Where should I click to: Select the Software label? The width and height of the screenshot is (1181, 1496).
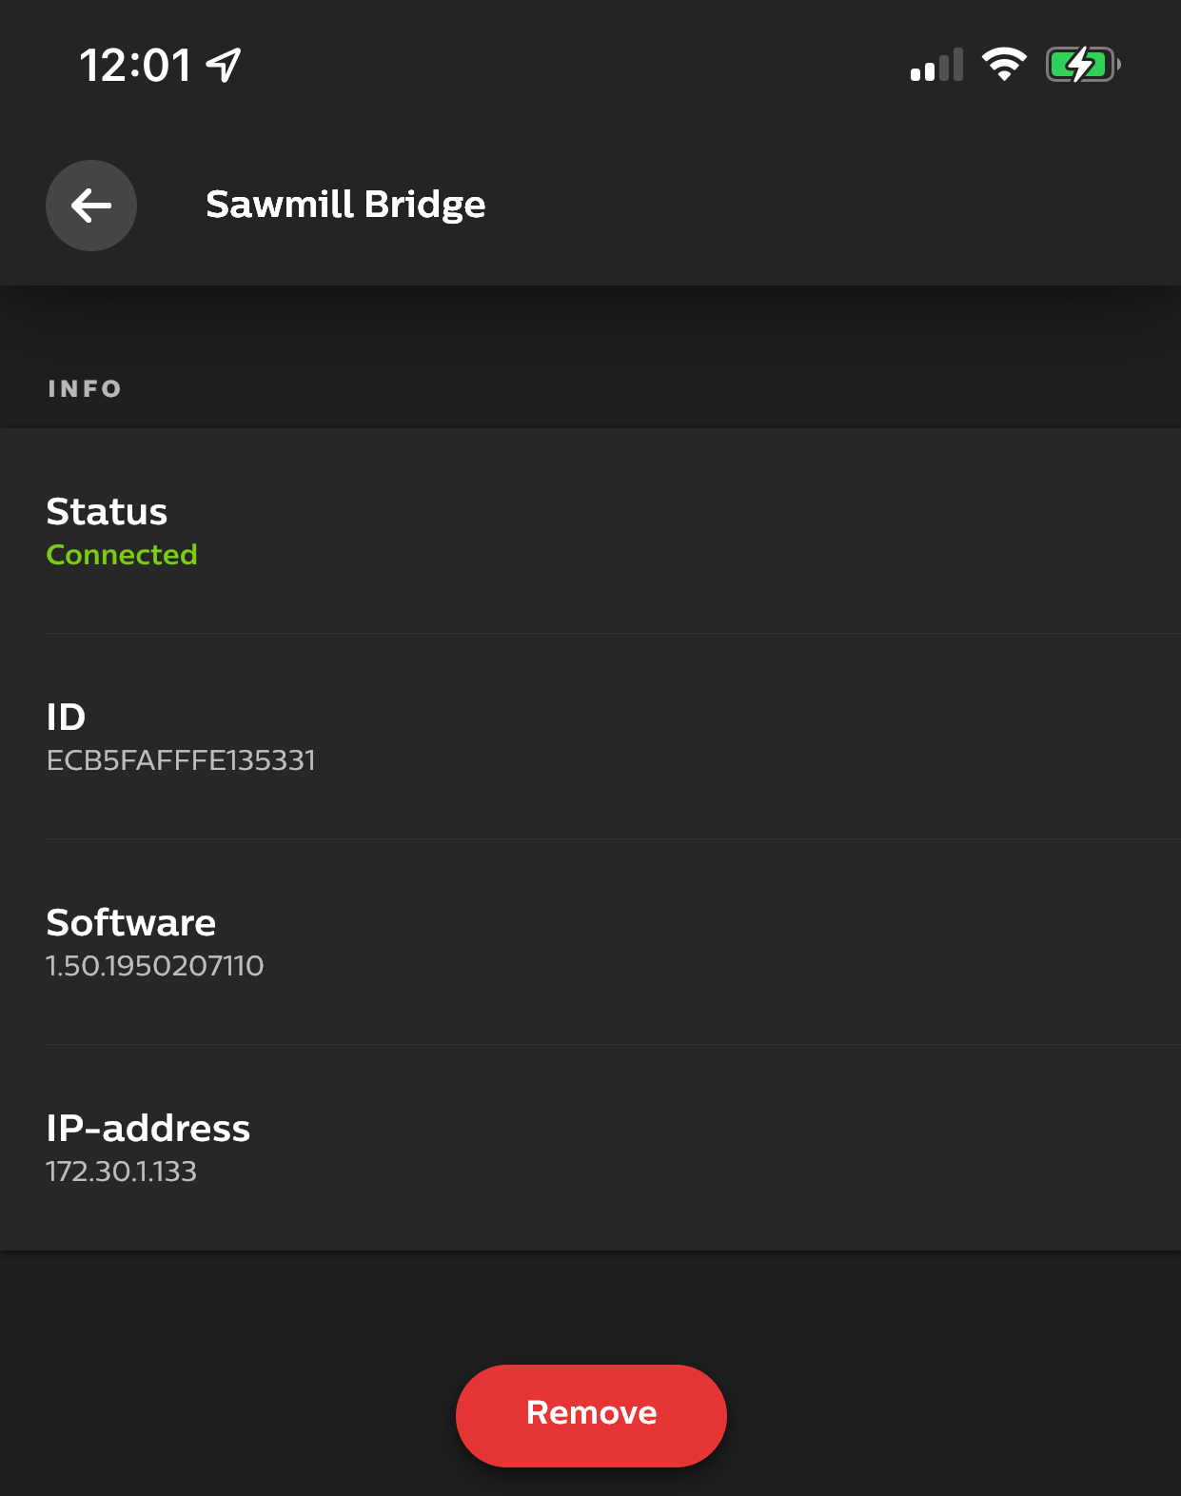click(131, 923)
